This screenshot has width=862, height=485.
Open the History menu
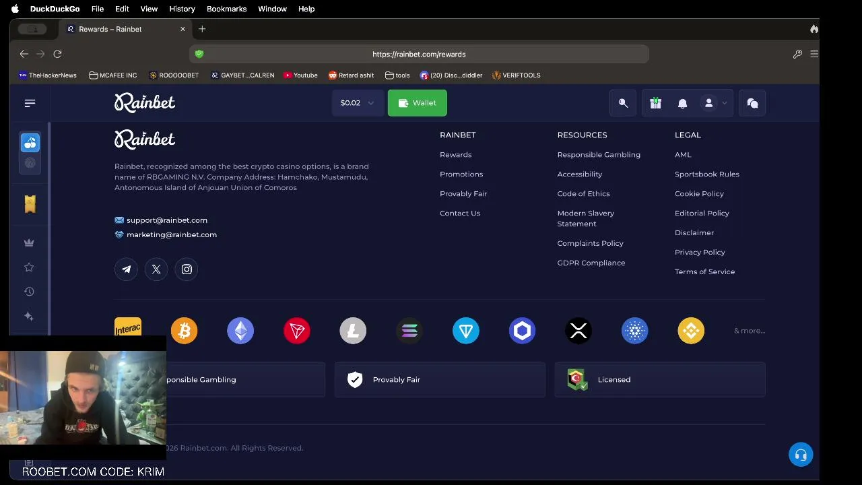[182, 9]
